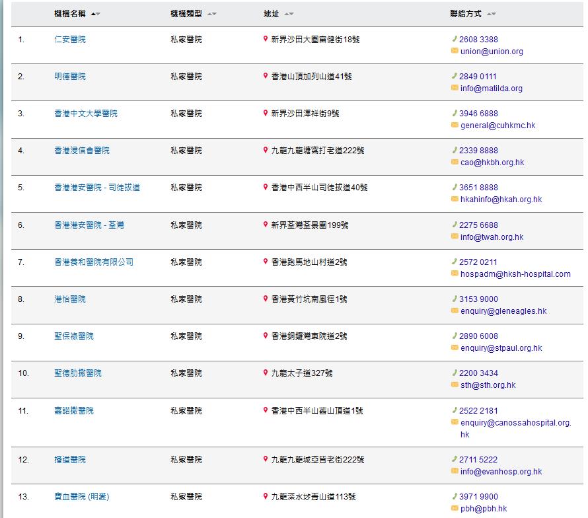
Task: Email info@twah.org.hk address link
Action: click(492, 237)
